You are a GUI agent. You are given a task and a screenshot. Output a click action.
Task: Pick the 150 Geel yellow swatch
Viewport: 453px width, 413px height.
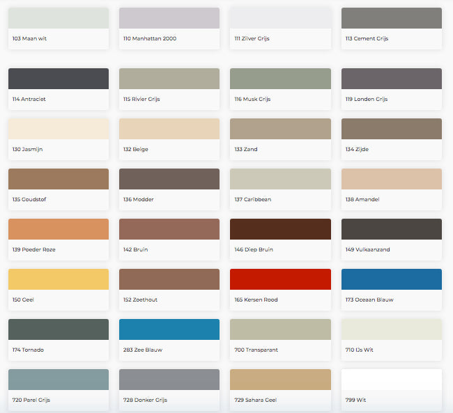(x=59, y=279)
